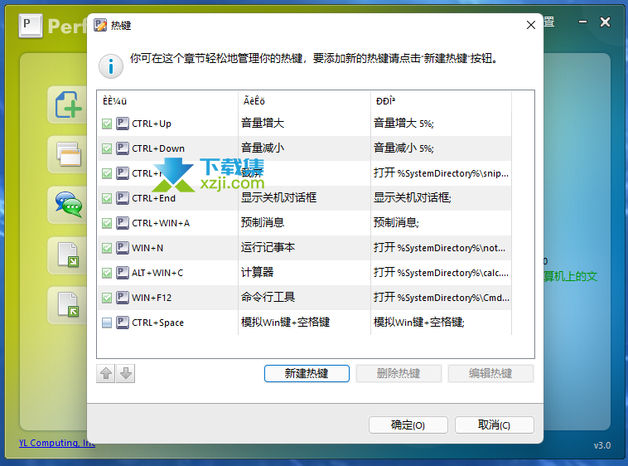Screen dimensions: 628x466
Task: Click the 新建热键 button
Action: [x=307, y=373]
